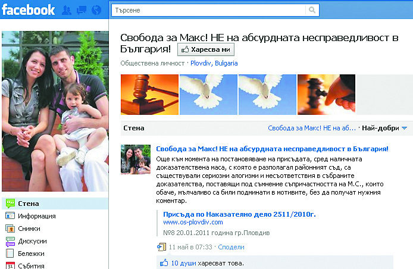This screenshot has width=413, height=269.
Task: Open friend requests icon in header
Action: click(67, 10)
